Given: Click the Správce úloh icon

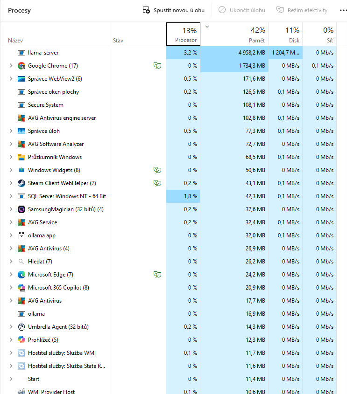Looking at the screenshot, I should (x=21, y=131).
